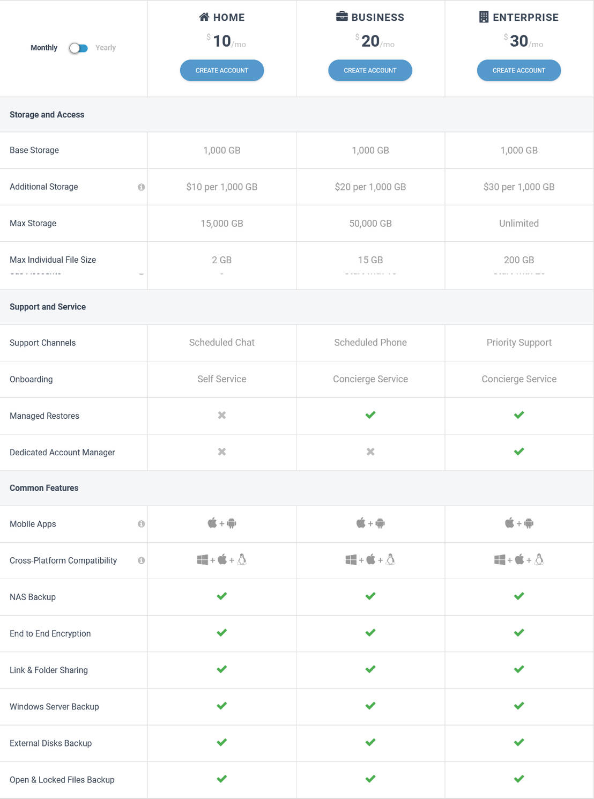
Task: Click the Storage and Access section header
Action: [47, 114]
